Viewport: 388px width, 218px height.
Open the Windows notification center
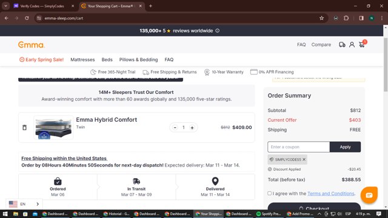coord(378,214)
